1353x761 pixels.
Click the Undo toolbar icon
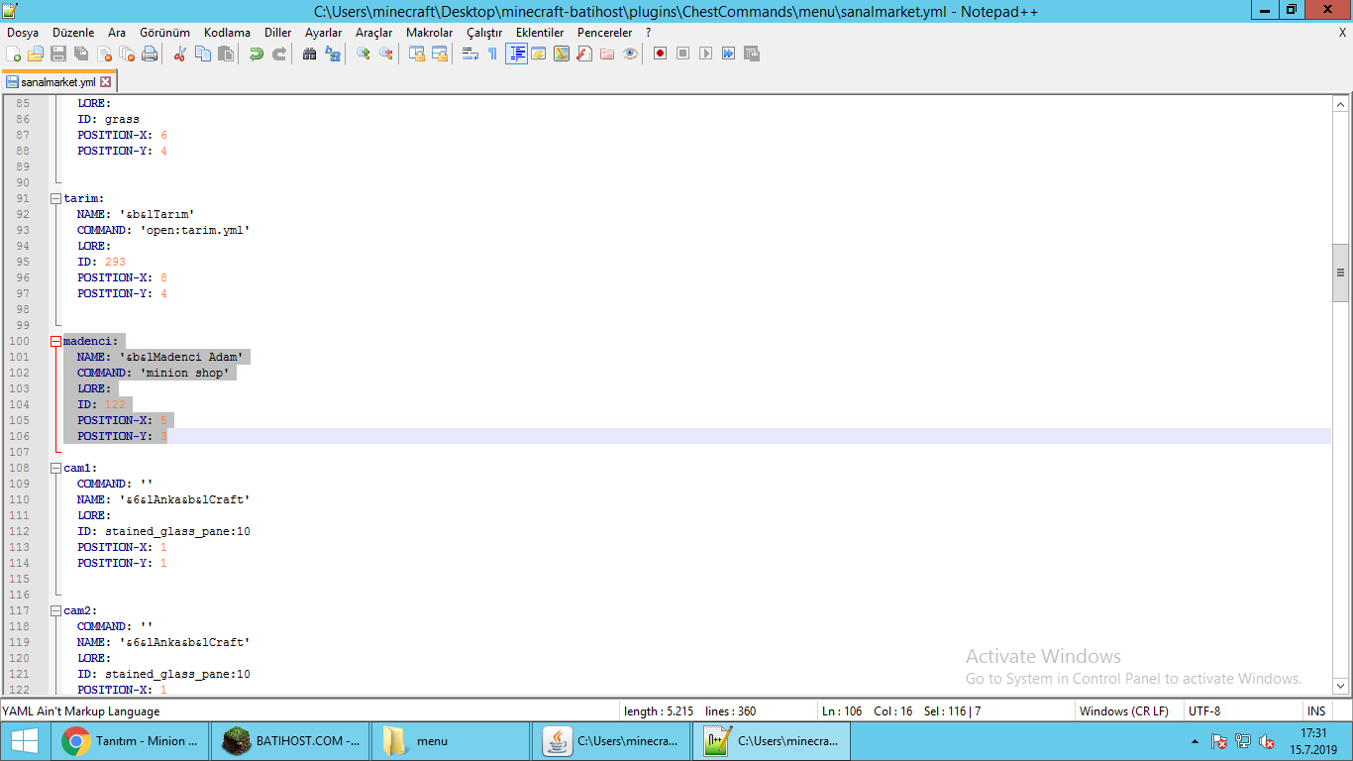point(256,54)
